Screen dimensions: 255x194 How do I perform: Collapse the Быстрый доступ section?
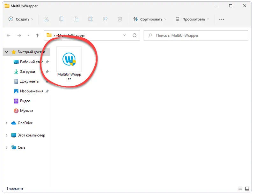tap(6, 52)
